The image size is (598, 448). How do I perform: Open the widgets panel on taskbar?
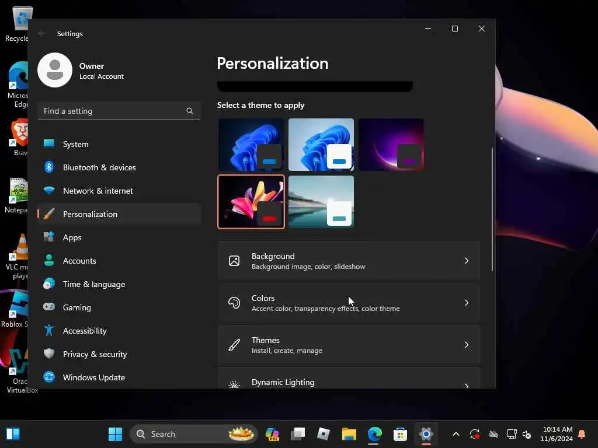pyautogui.click(x=13, y=434)
